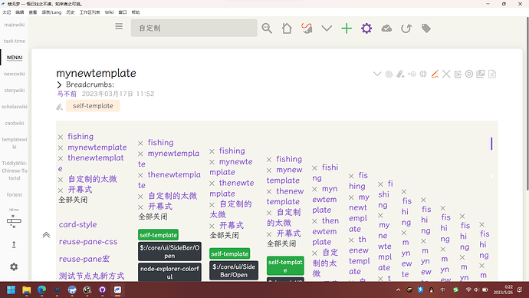Switch to the scholarwiki workspace
This screenshot has width=529, height=298.
click(14, 107)
